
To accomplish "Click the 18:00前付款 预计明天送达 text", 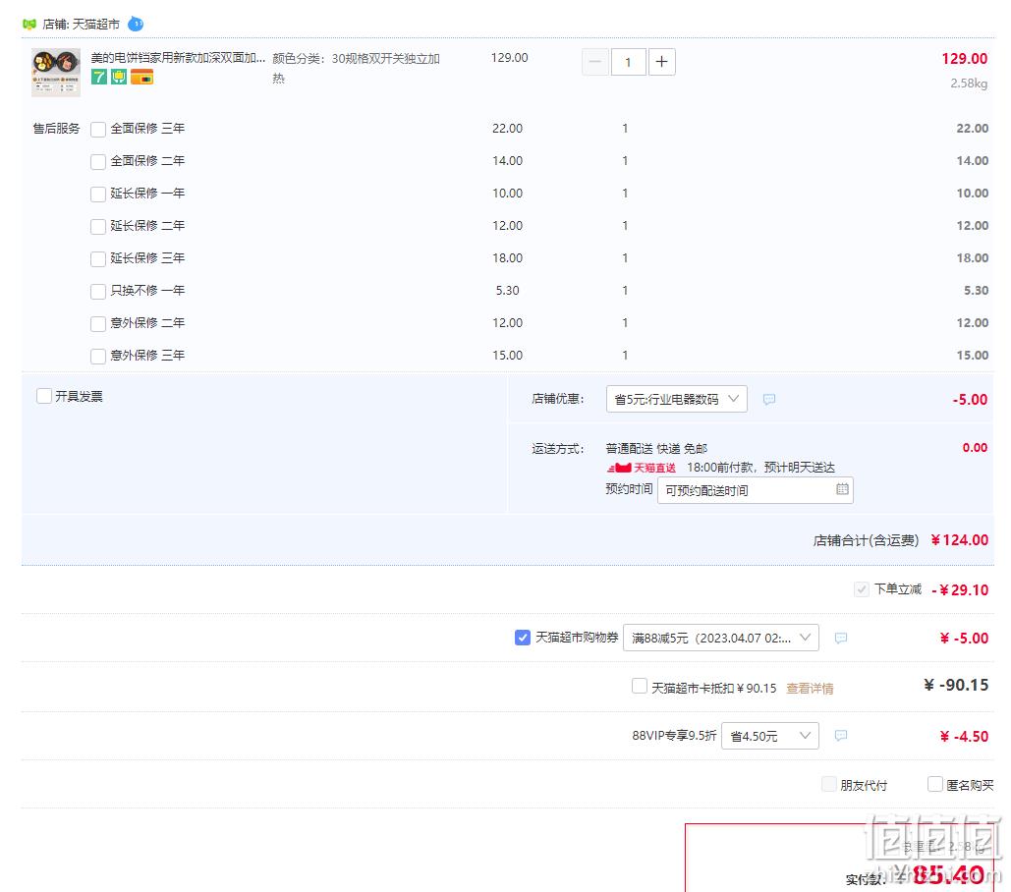I will coord(760,468).
